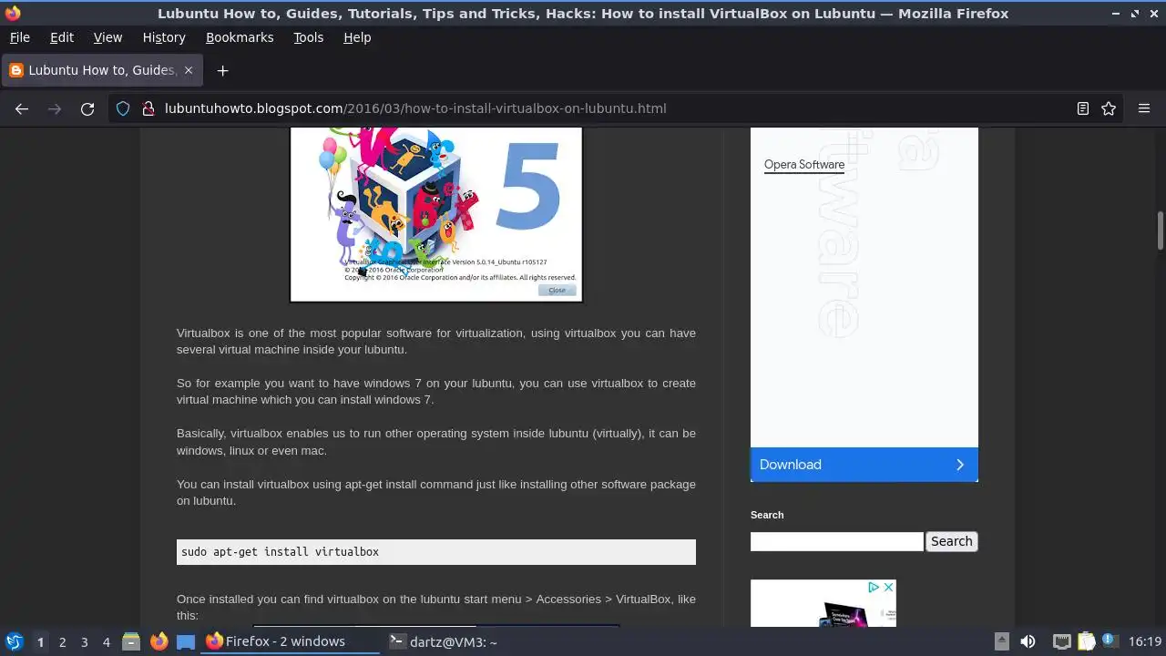1166x656 pixels.
Task: Switch to workspace 4
Action: pos(106,642)
